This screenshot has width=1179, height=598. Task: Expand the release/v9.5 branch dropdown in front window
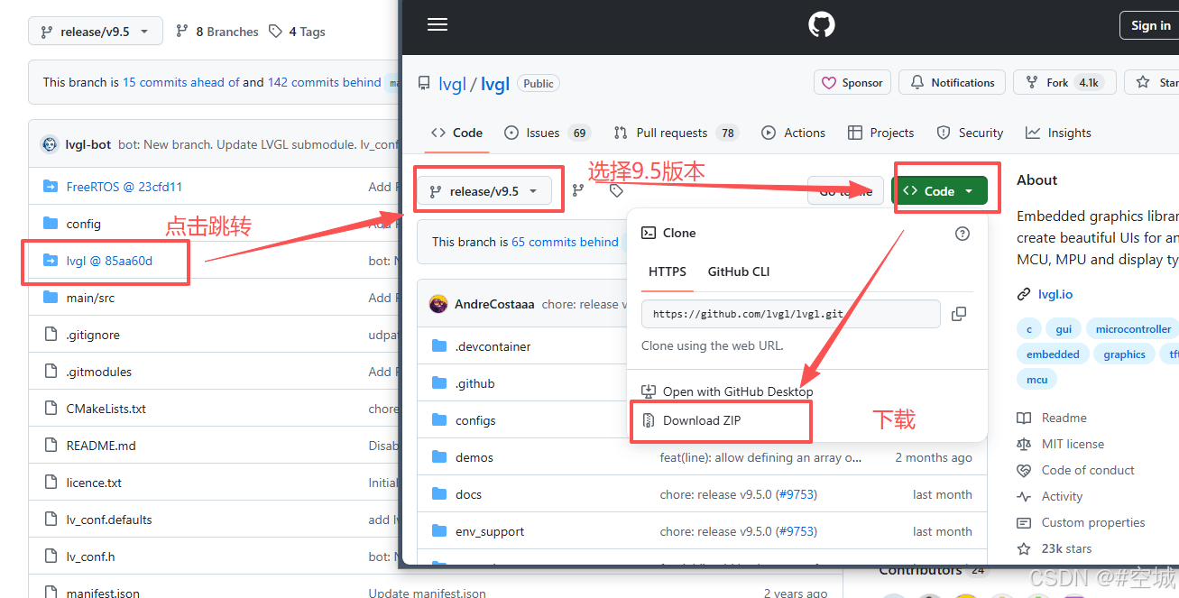[x=484, y=191]
